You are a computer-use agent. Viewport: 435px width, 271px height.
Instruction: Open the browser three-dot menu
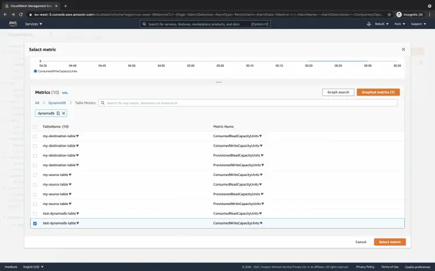[x=429, y=14]
